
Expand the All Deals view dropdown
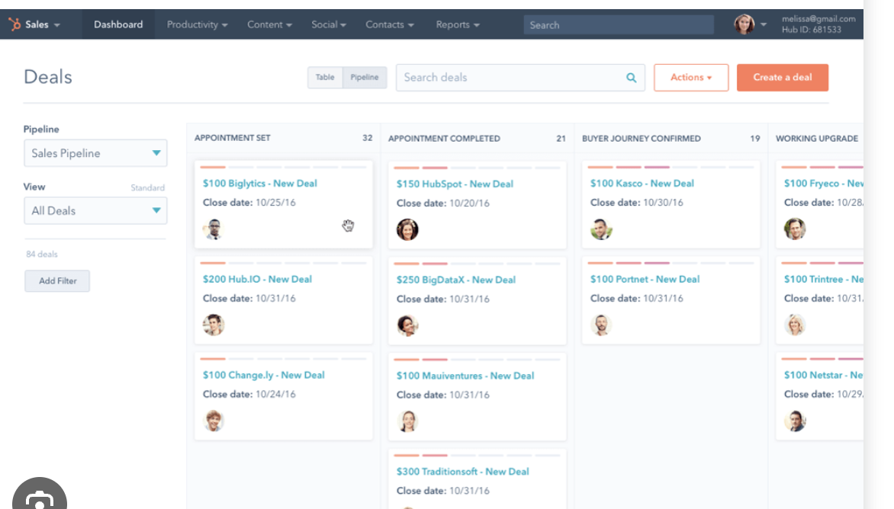coord(95,210)
